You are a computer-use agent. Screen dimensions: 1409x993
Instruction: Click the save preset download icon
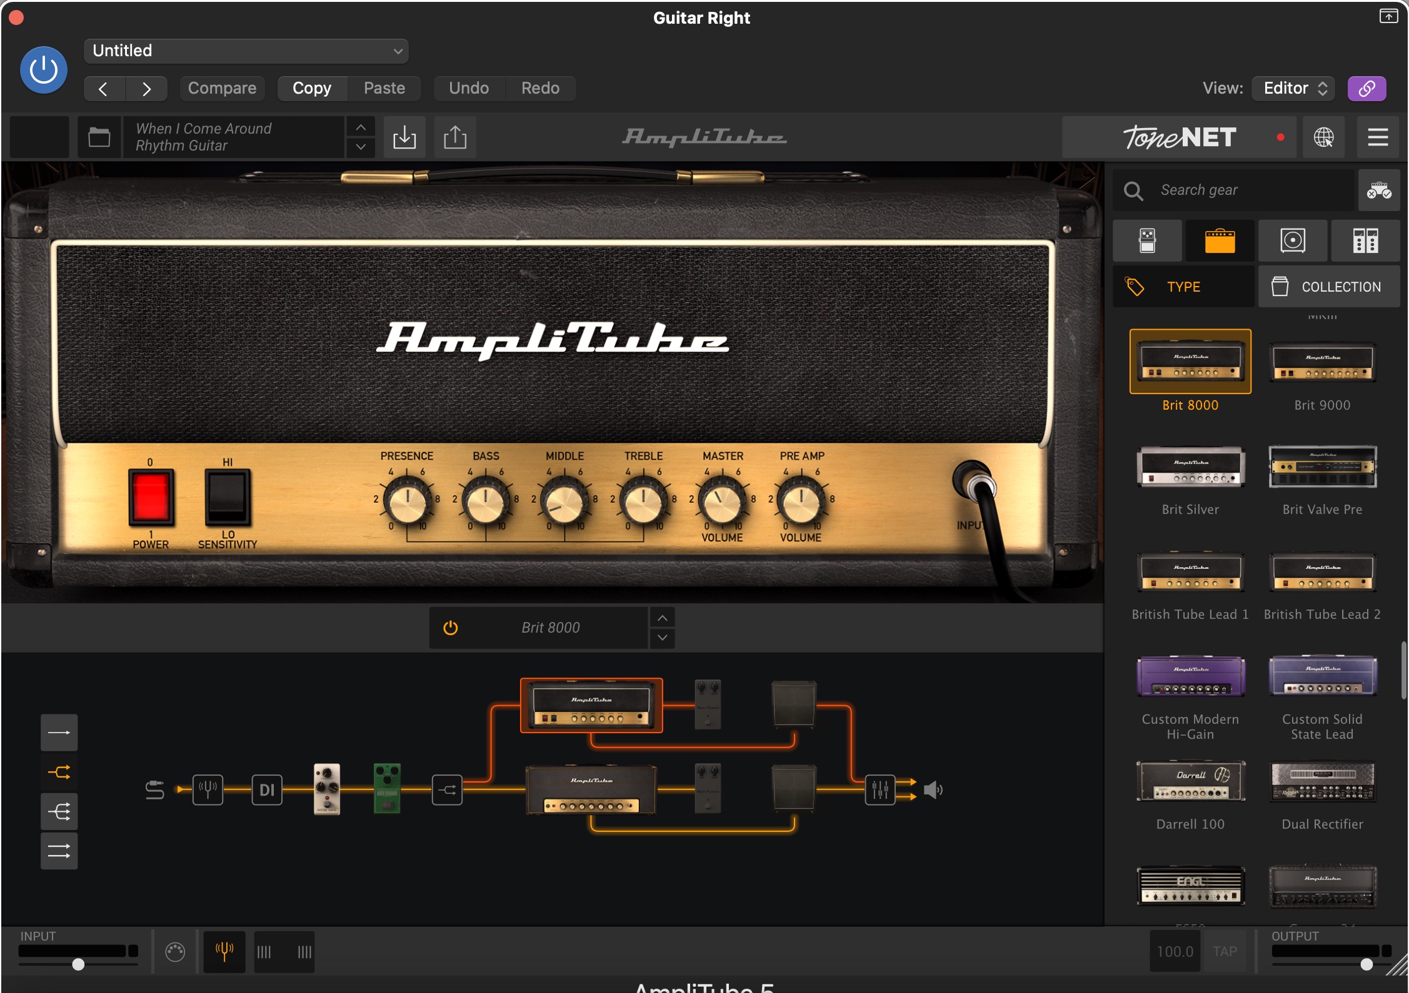(404, 137)
